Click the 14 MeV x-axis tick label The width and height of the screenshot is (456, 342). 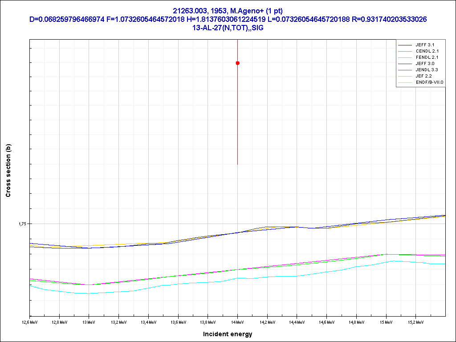click(x=237, y=322)
